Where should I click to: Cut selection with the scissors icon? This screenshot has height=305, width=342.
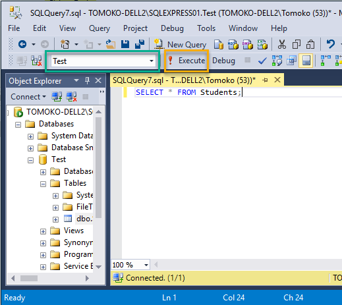coord(282,44)
